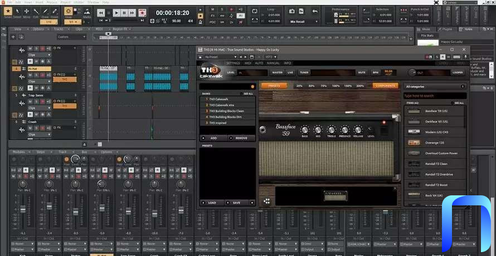Click the Bassface amp TREBLE knob
Viewport: 496px width, 256px height.
331,130
